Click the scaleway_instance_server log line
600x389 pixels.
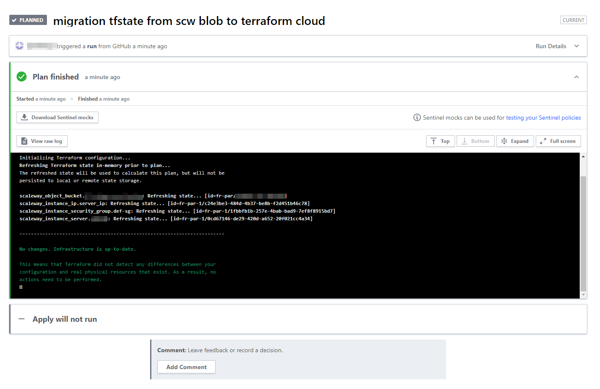click(166, 219)
